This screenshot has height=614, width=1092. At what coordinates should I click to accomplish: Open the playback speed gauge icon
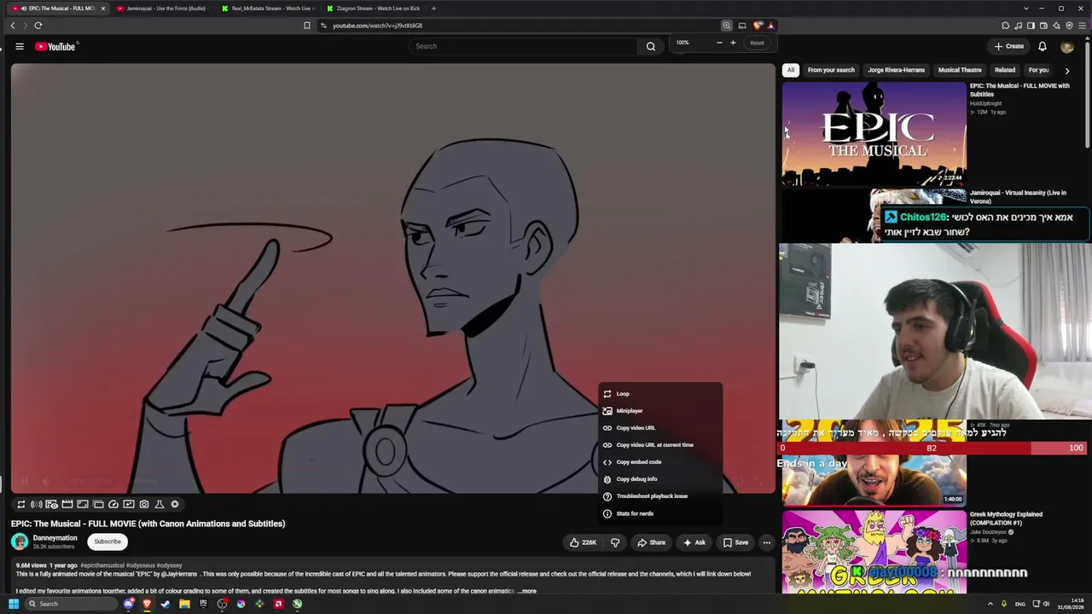[113, 504]
